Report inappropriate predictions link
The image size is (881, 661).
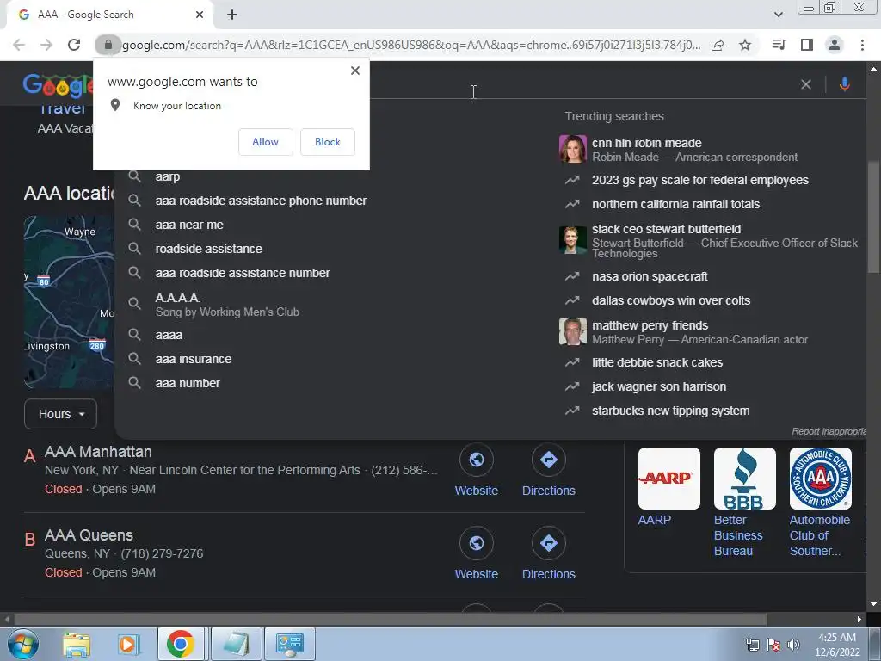click(829, 431)
